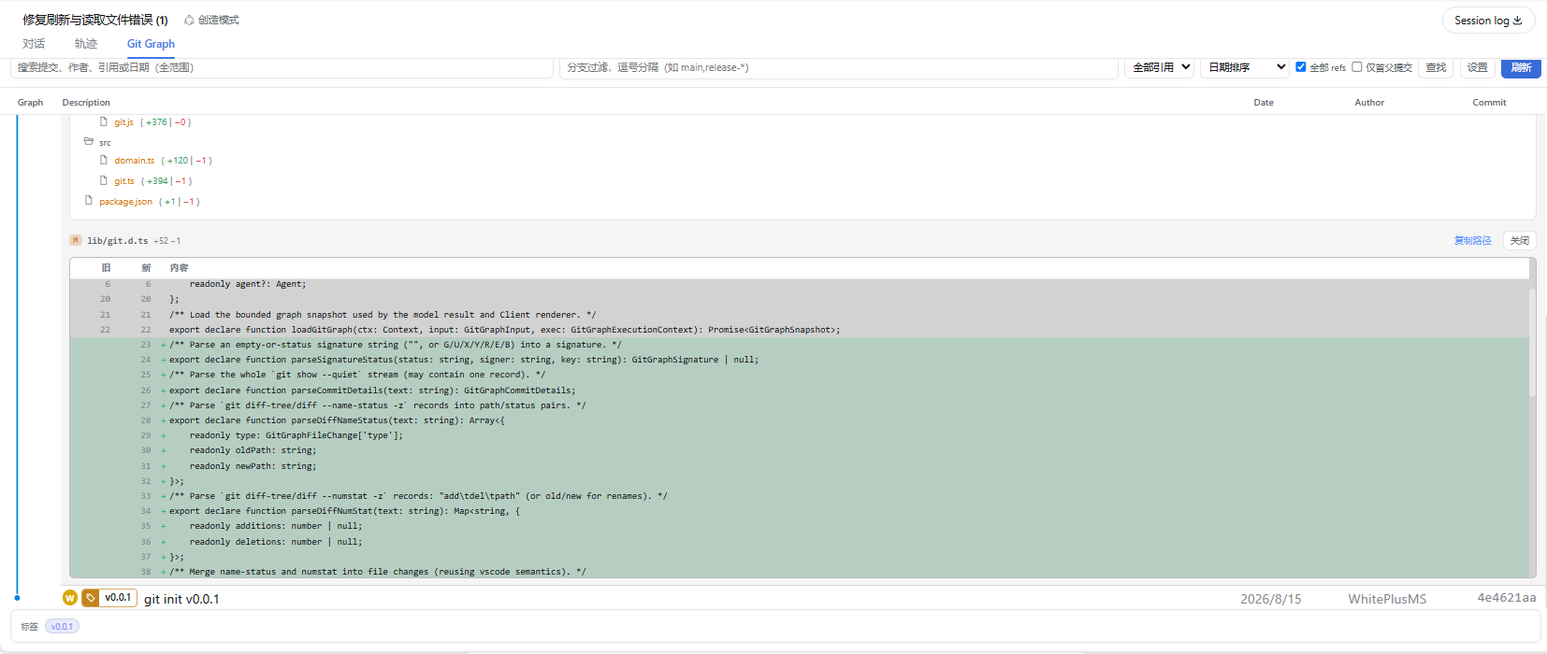The image size is (1547, 654).
Task: Click the v0.0.1 pill under 标签
Action: [62, 626]
